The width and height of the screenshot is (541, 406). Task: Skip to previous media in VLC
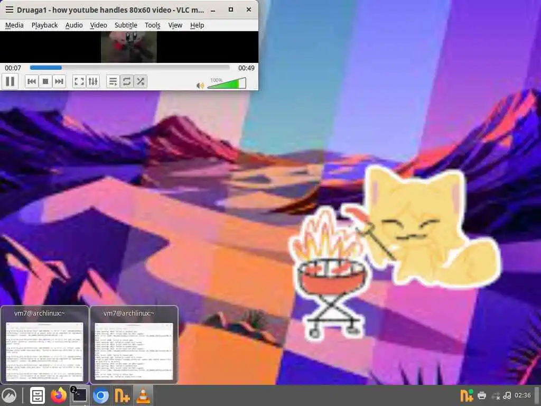pos(31,81)
